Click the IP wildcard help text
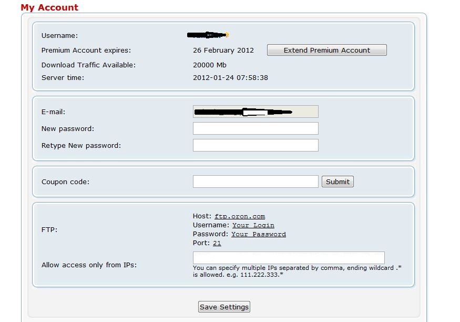460x322 pixels. click(x=297, y=271)
